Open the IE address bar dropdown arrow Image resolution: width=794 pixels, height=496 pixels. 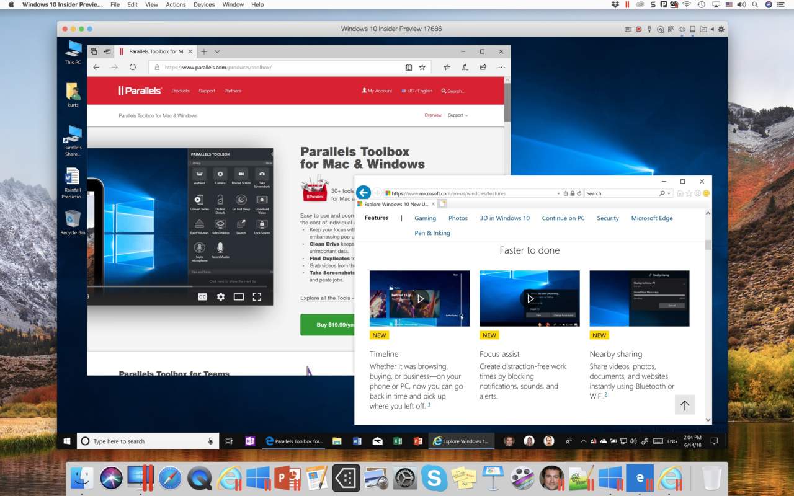click(x=558, y=193)
